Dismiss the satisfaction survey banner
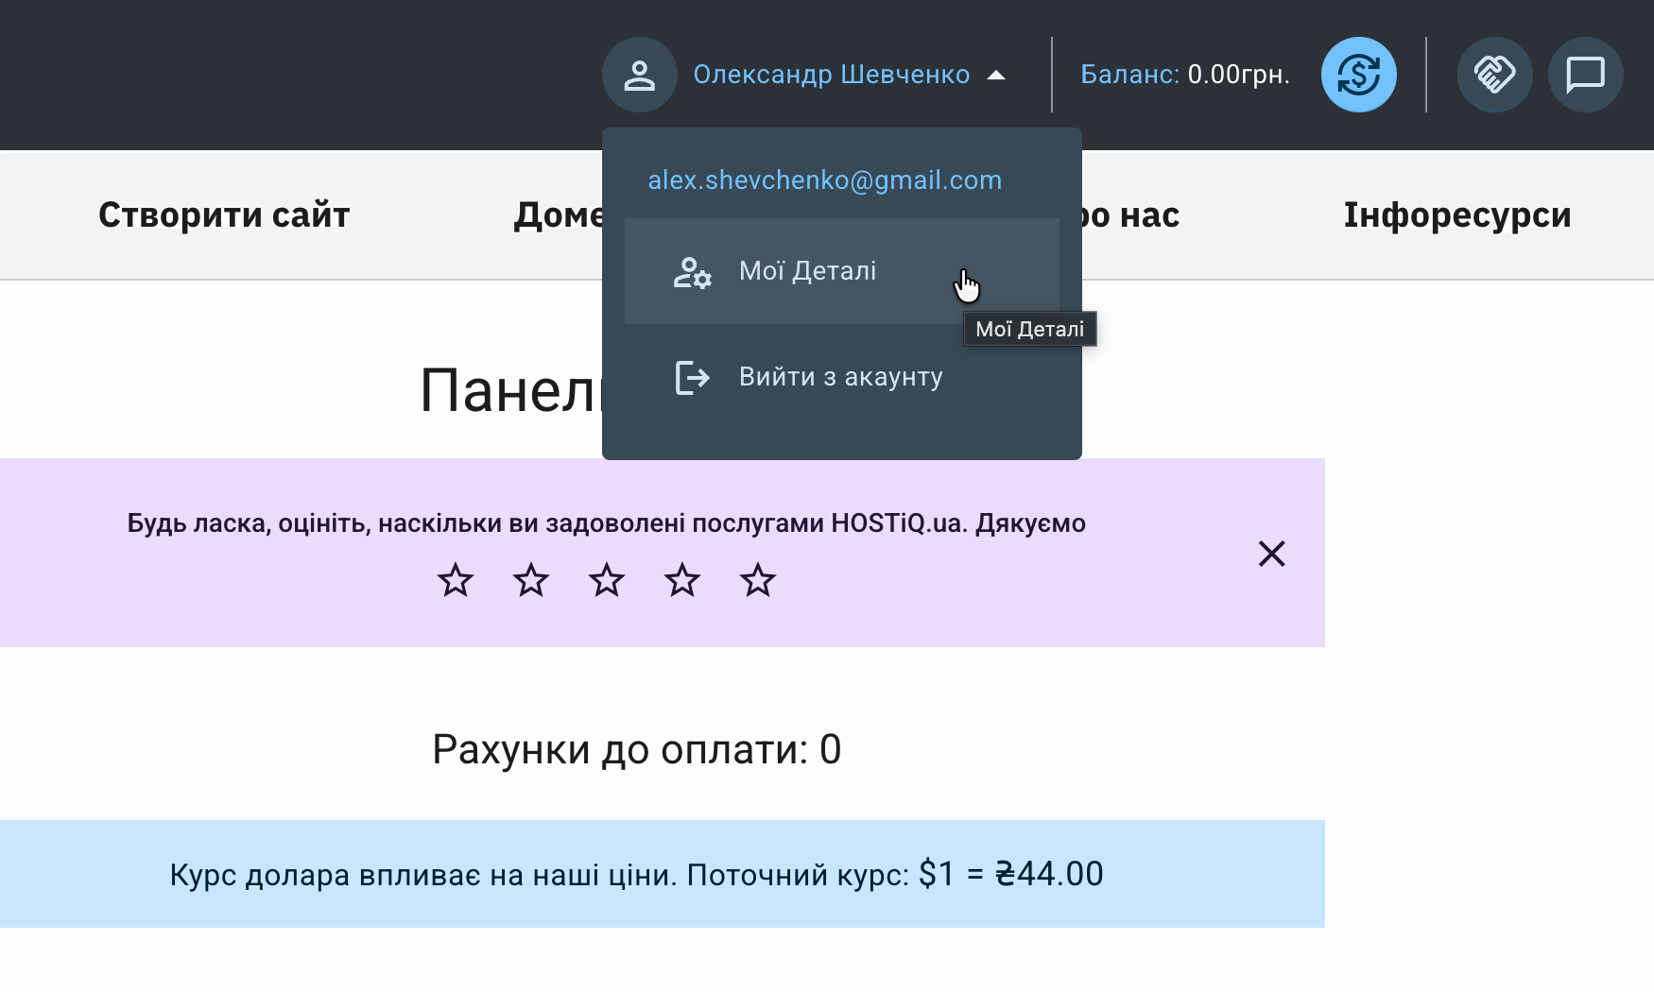This screenshot has width=1654, height=992. click(1271, 555)
